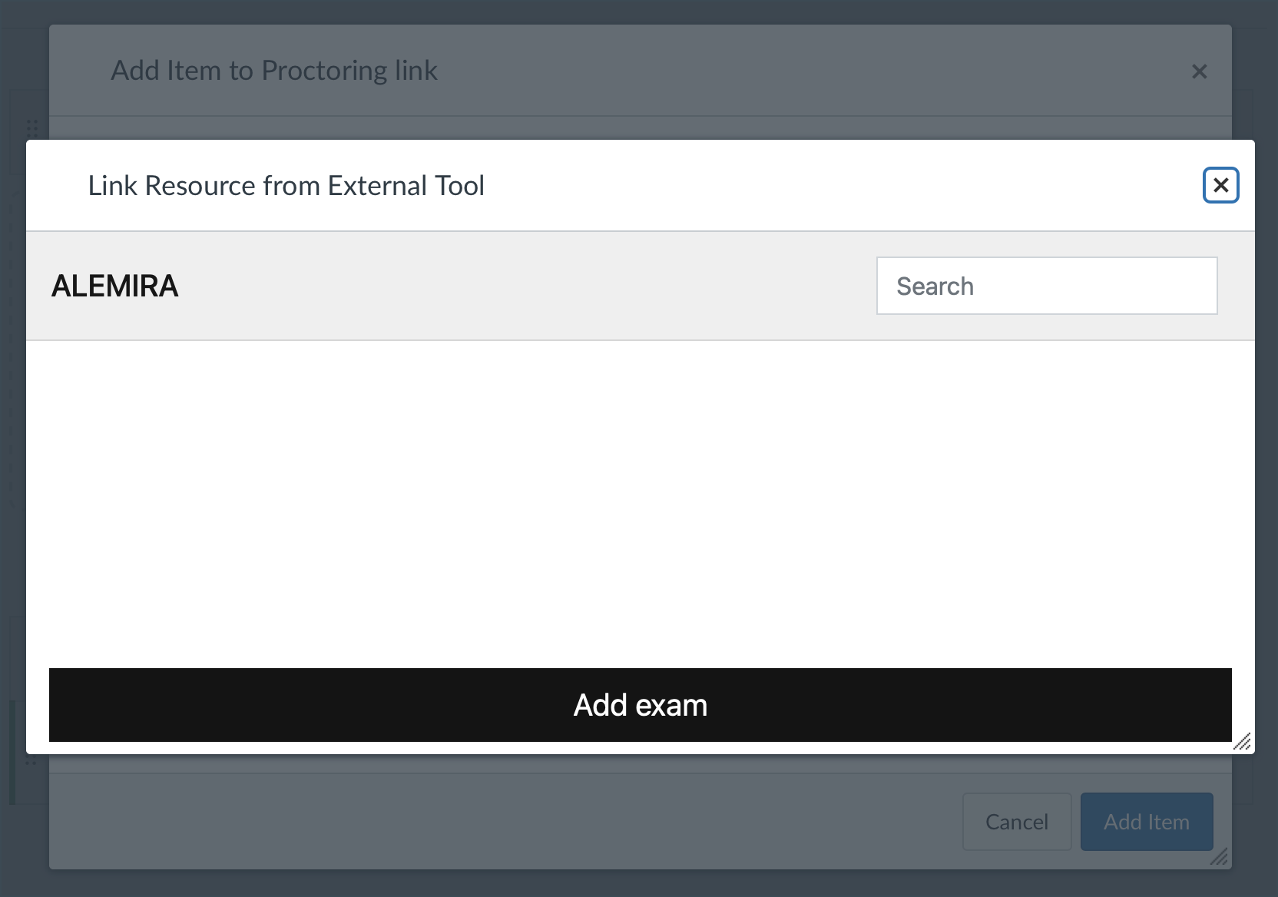The width and height of the screenshot is (1278, 897).
Task: Click the dimmed Cancel button
Action: [x=1016, y=822]
